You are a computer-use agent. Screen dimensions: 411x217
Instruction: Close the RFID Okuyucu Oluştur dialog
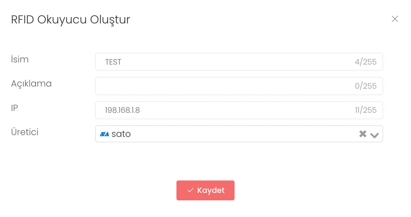coord(395,19)
